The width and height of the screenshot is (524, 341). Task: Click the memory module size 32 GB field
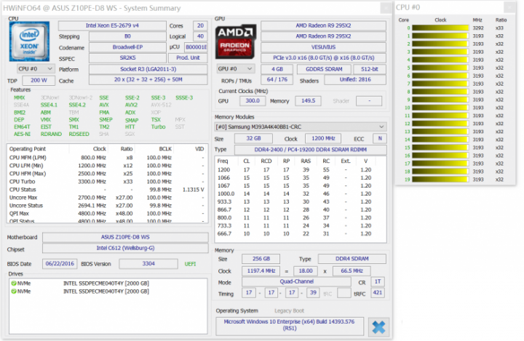coord(253,139)
